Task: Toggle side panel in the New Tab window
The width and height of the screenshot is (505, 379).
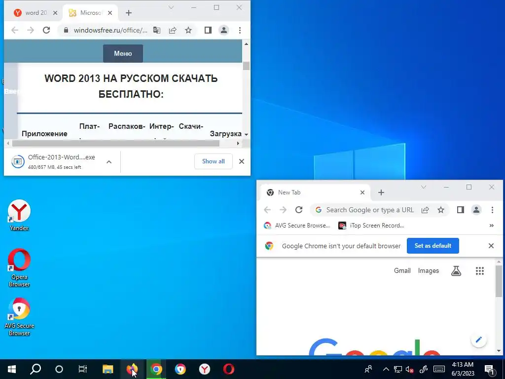Action: (461, 210)
